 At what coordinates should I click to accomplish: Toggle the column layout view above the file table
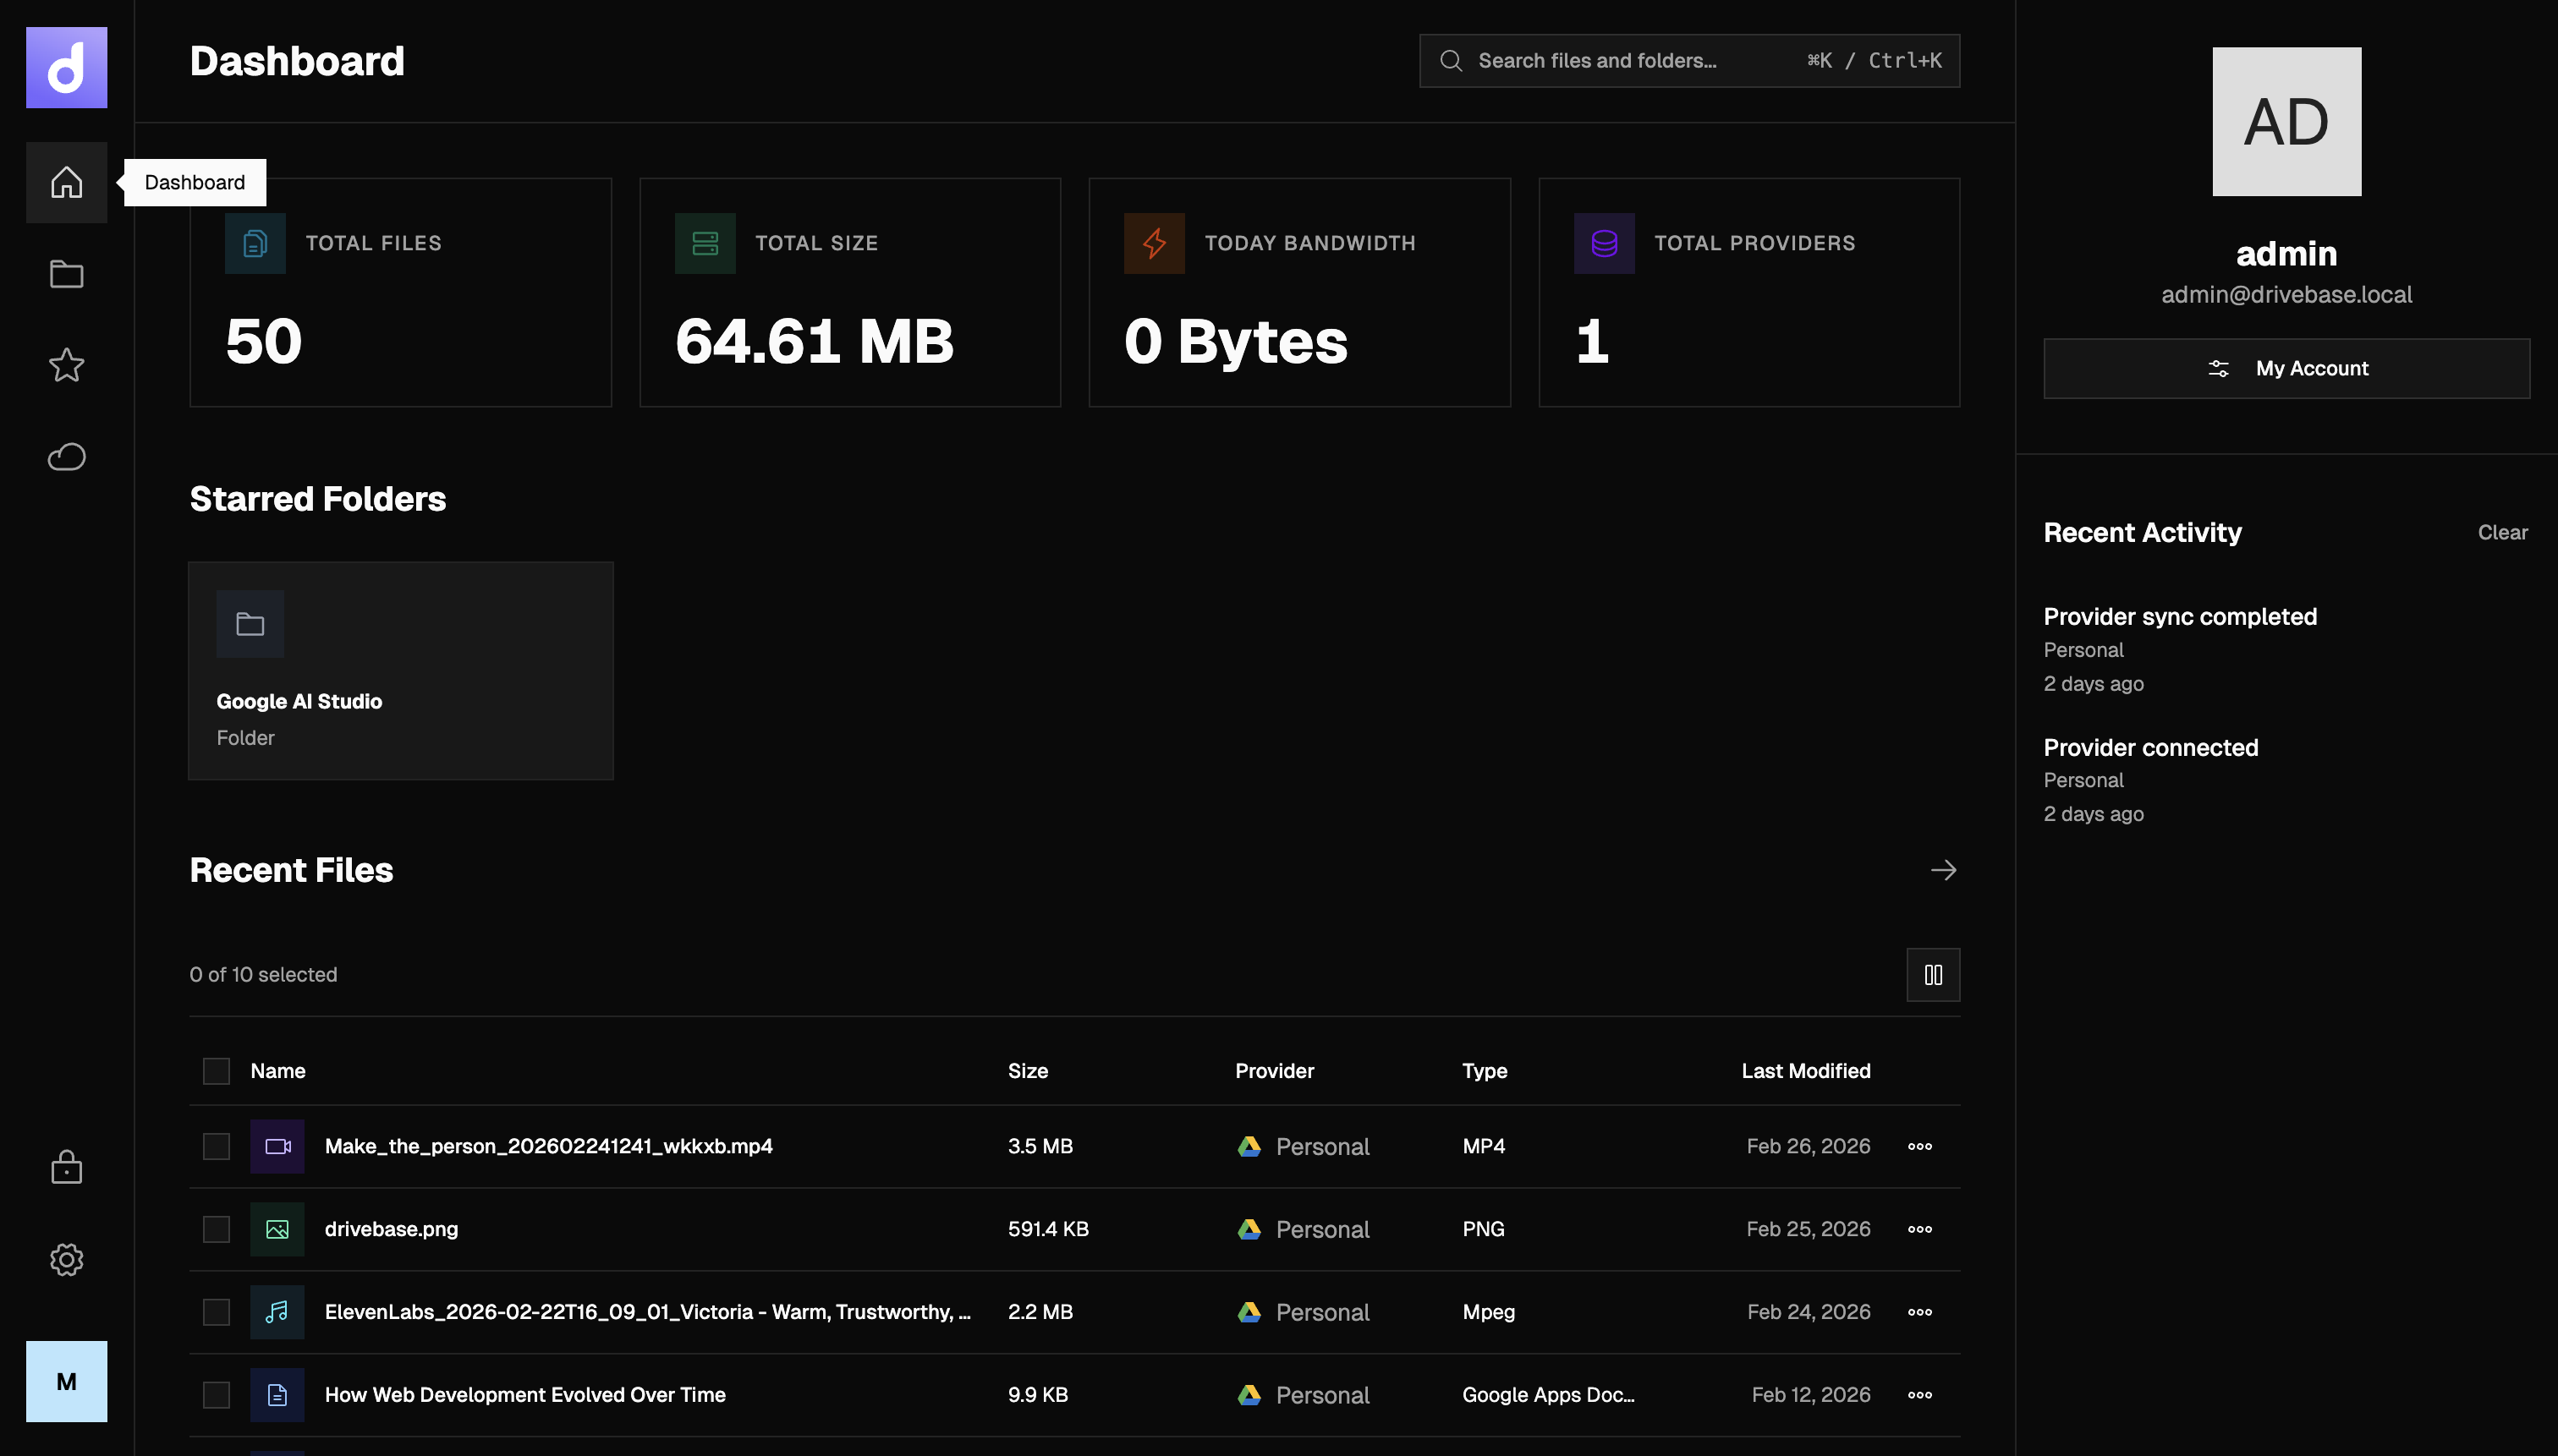[1933, 974]
